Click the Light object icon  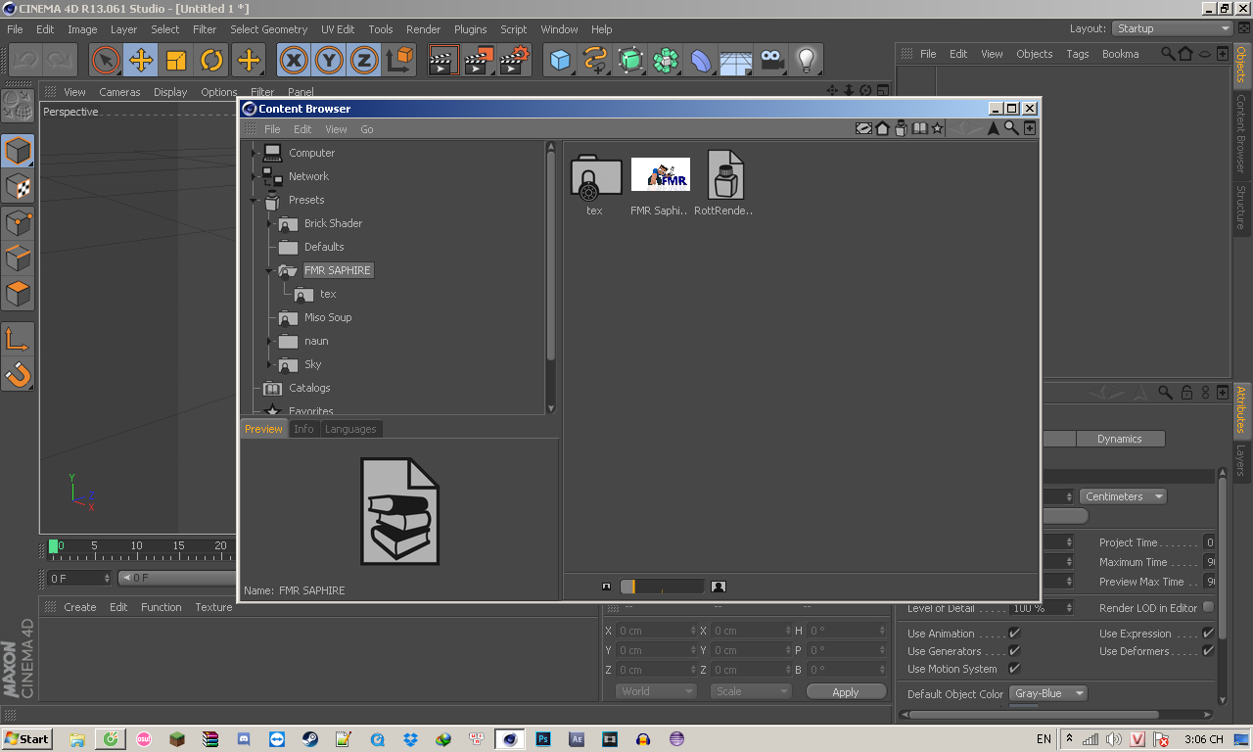click(x=806, y=61)
